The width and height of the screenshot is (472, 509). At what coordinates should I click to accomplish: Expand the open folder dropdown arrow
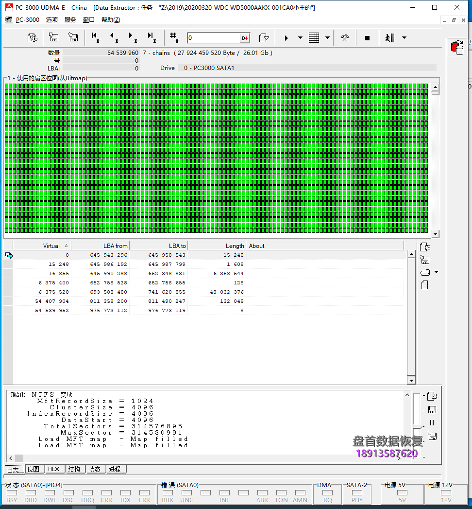437,272
